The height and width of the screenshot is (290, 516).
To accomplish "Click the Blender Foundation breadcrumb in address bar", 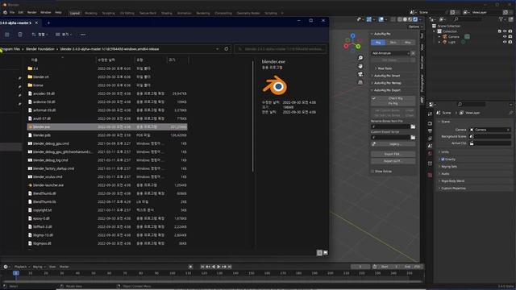I will tap(40, 49).
